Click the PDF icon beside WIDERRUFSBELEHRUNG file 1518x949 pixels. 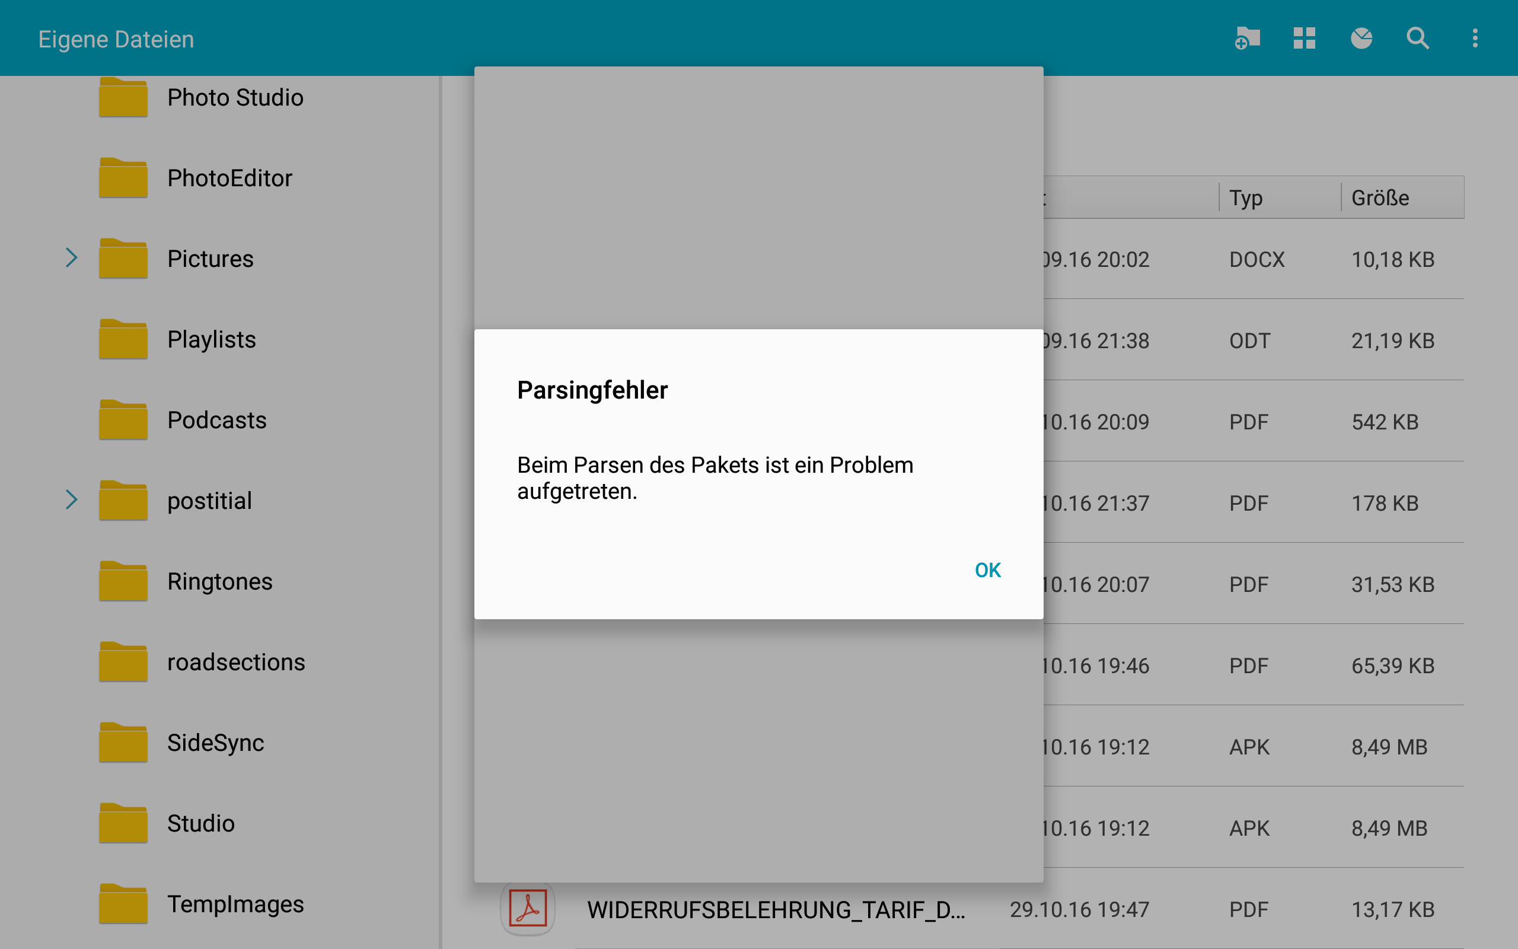tap(528, 908)
